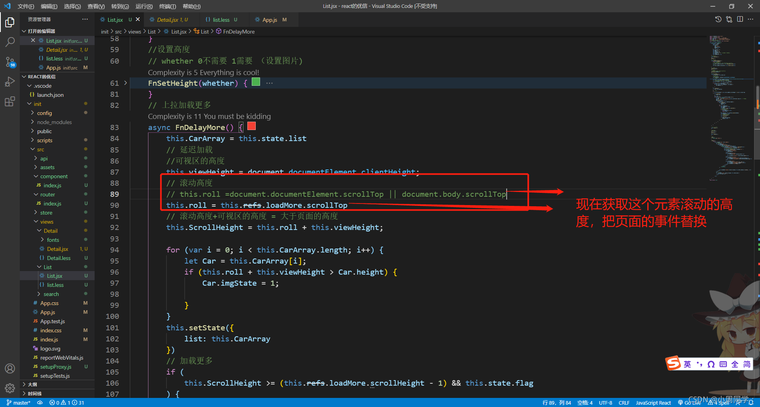
Task: Open Source Control view with 98 badge
Action: click(x=10, y=62)
